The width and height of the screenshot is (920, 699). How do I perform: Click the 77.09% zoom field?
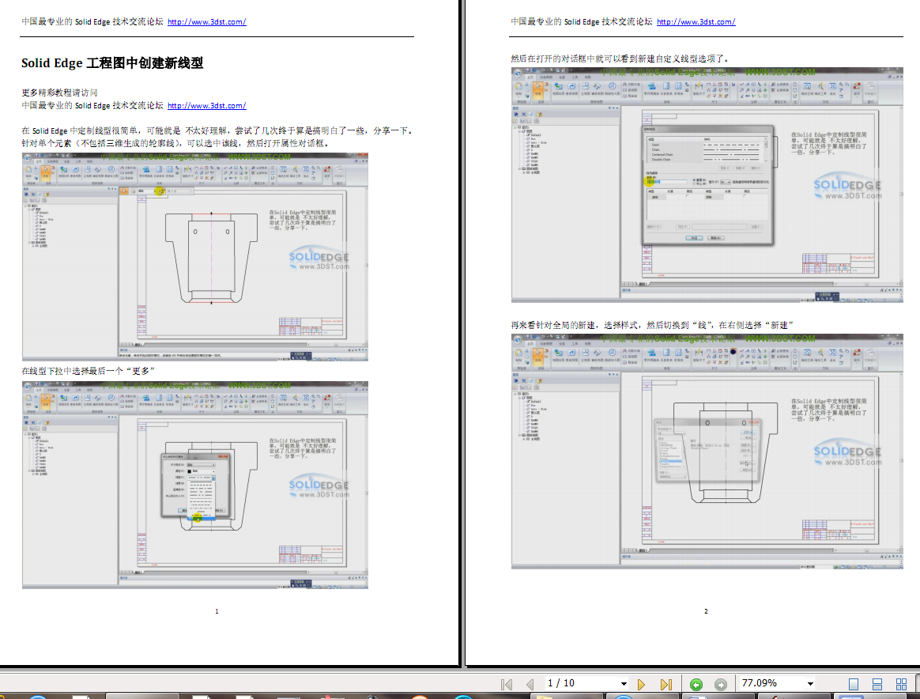tap(771, 683)
